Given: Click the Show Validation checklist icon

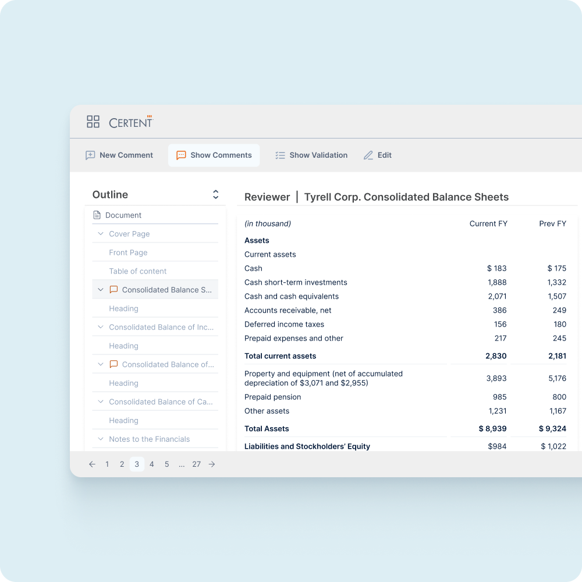Looking at the screenshot, I should pyautogui.click(x=279, y=155).
